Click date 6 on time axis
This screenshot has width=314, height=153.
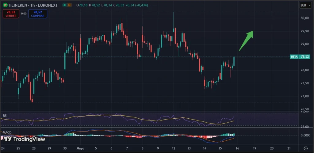click(x=111, y=148)
